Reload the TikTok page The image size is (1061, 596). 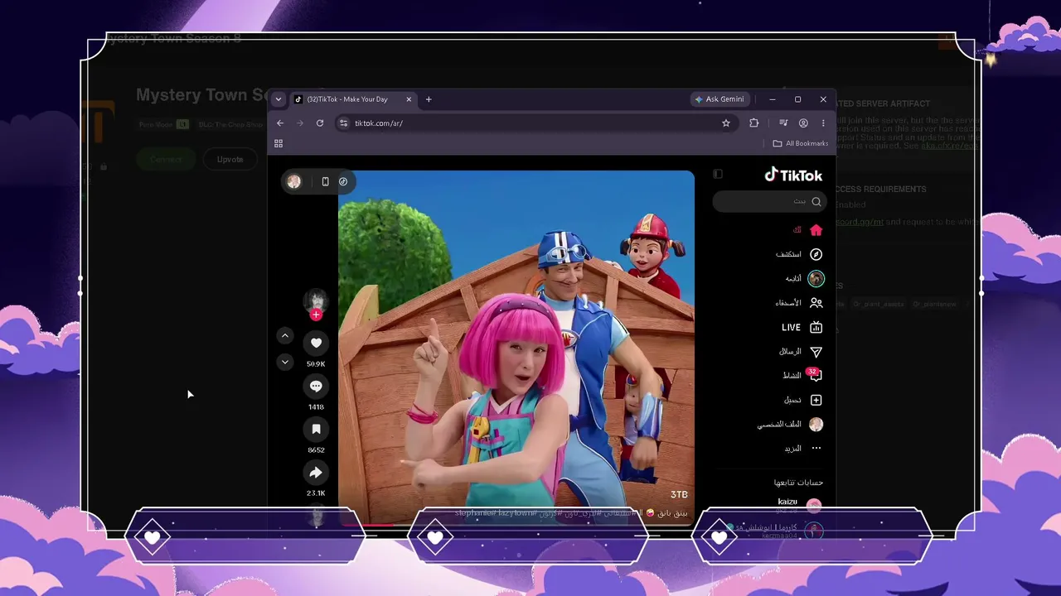click(x=320, y=123)
